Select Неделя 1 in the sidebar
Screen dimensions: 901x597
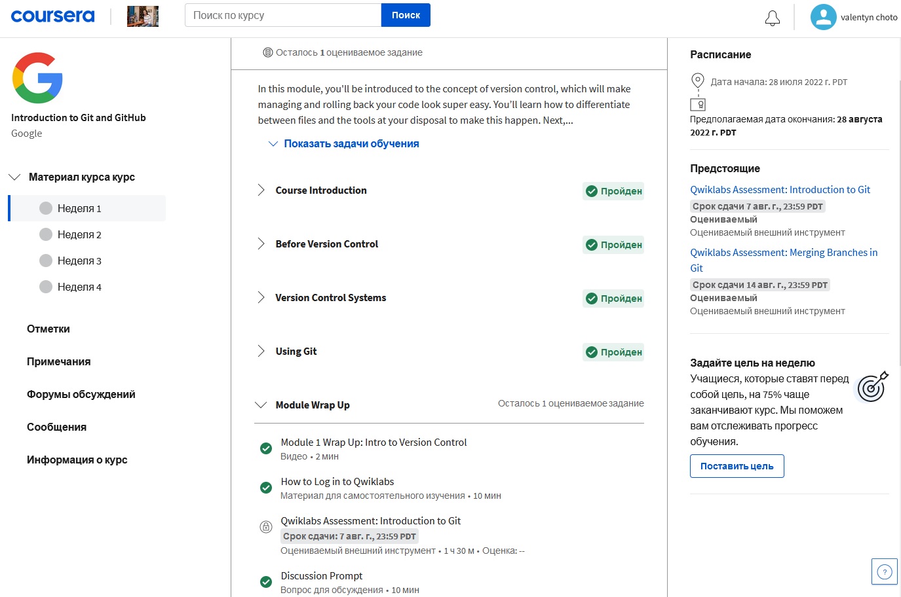[x=87, y=208]
